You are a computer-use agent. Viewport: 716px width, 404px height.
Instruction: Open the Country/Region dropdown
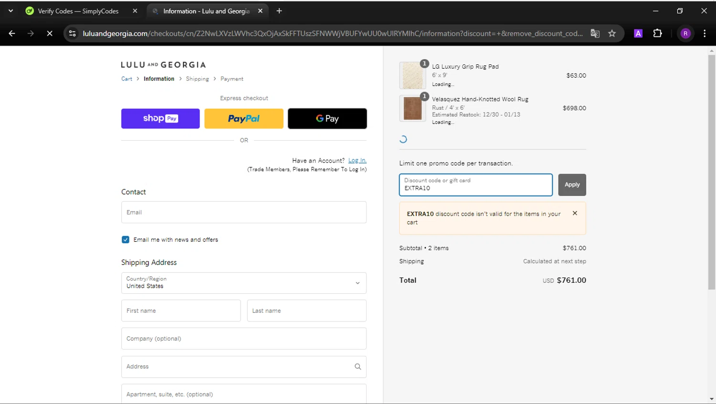244,283
